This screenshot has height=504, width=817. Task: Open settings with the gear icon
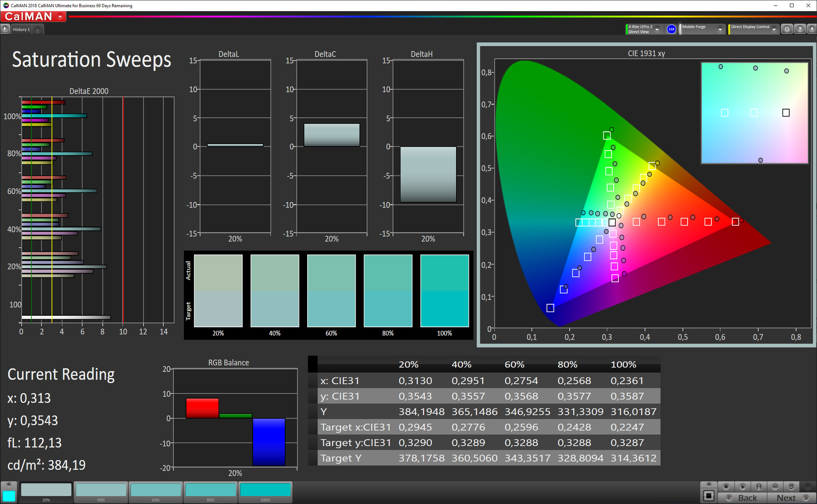point(787,29)
